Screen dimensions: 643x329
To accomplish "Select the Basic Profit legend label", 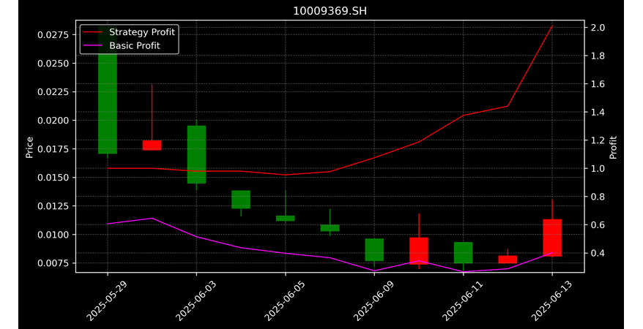I will click(x=135, y=45).
